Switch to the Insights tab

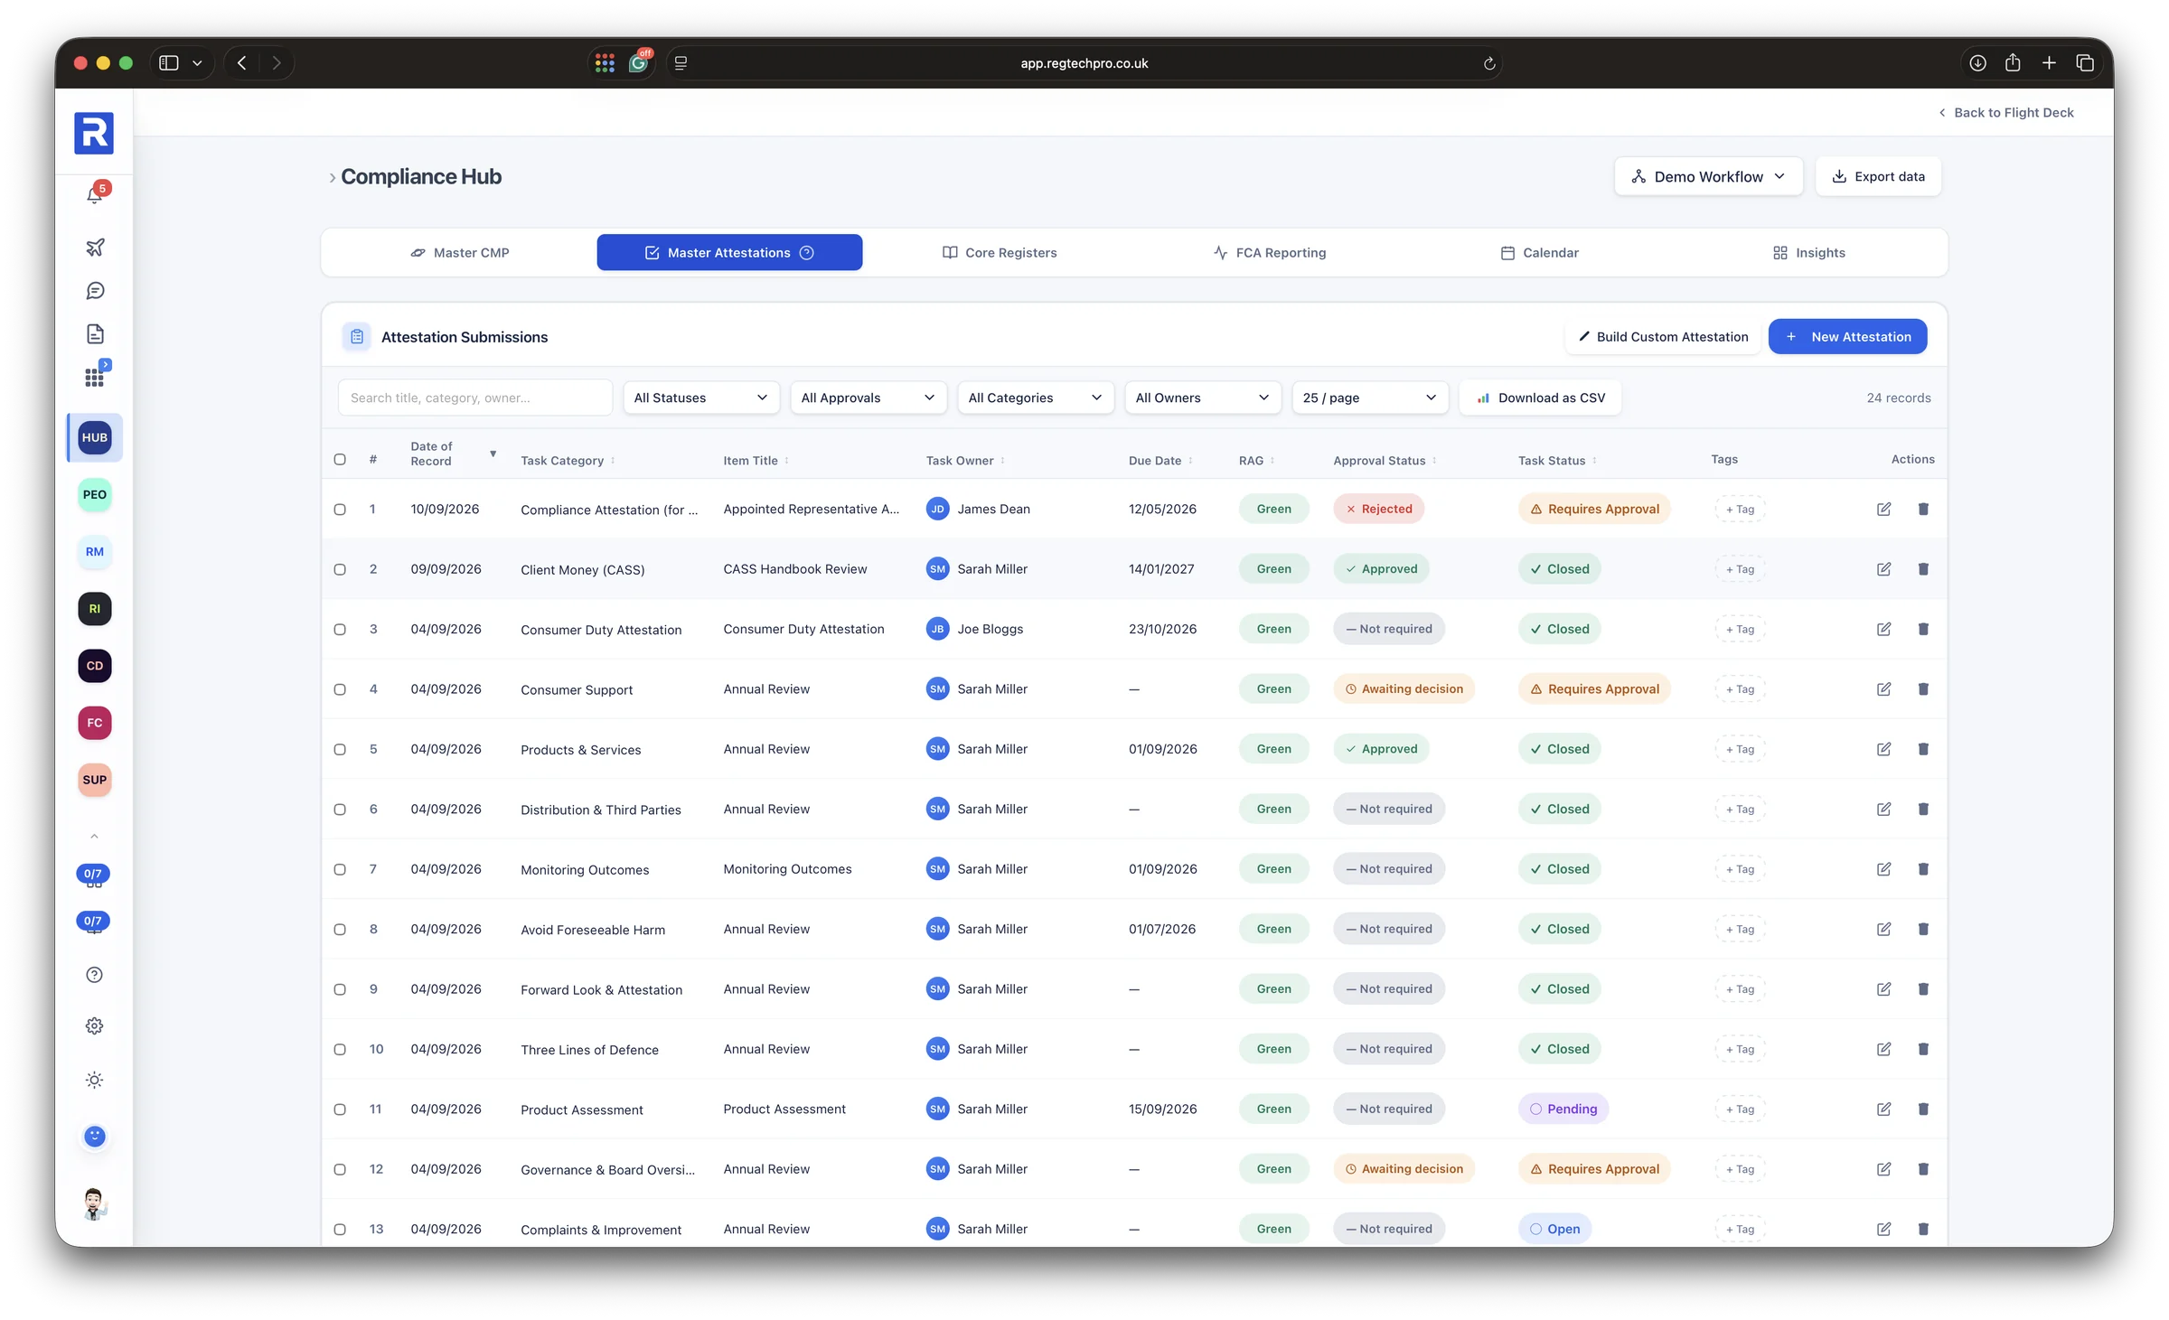coord(1809,253)
